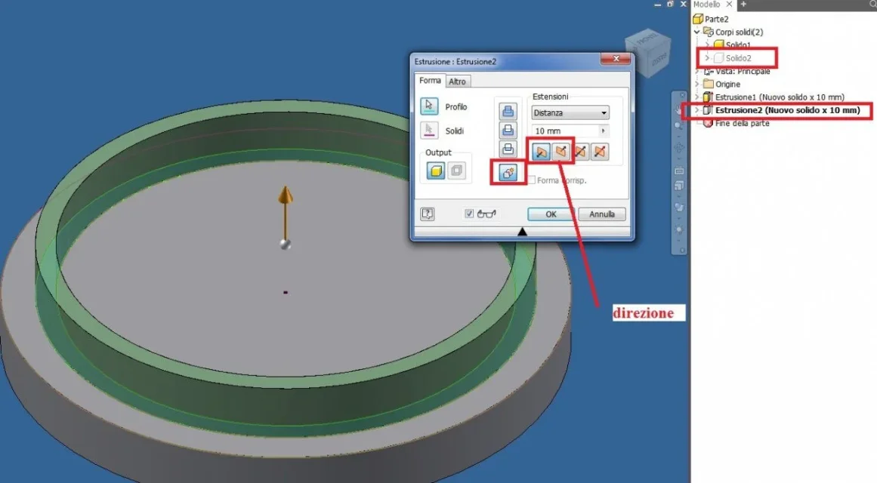Image resolution: width=877 pixels, height=483 pixels.
Task: Expand the Estrusione1 feature node
Action: pos(697,97)
